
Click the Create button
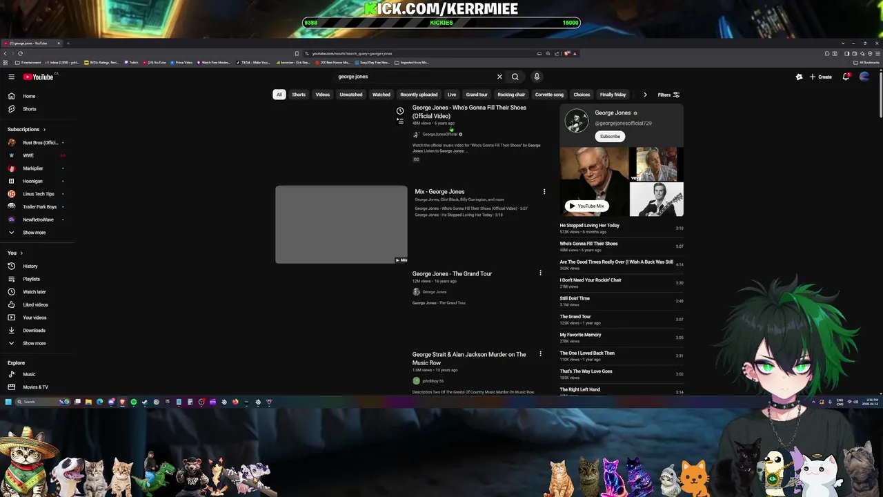pyautogui.click(x=821, y=77)
